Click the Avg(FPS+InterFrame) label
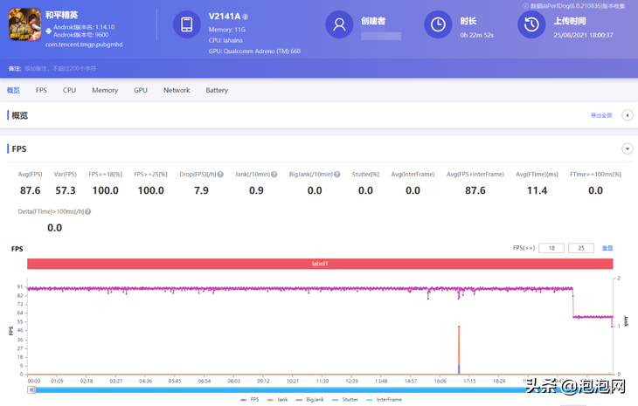This screenshot has width=638, height=406. (x=475, y=175)
